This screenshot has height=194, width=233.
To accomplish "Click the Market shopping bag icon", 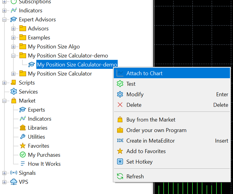I will (x=14, y=101).
